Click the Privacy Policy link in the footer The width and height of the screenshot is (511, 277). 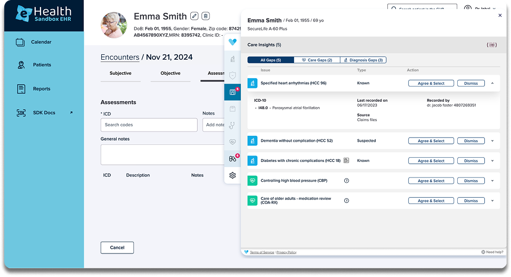coord(287,252)
